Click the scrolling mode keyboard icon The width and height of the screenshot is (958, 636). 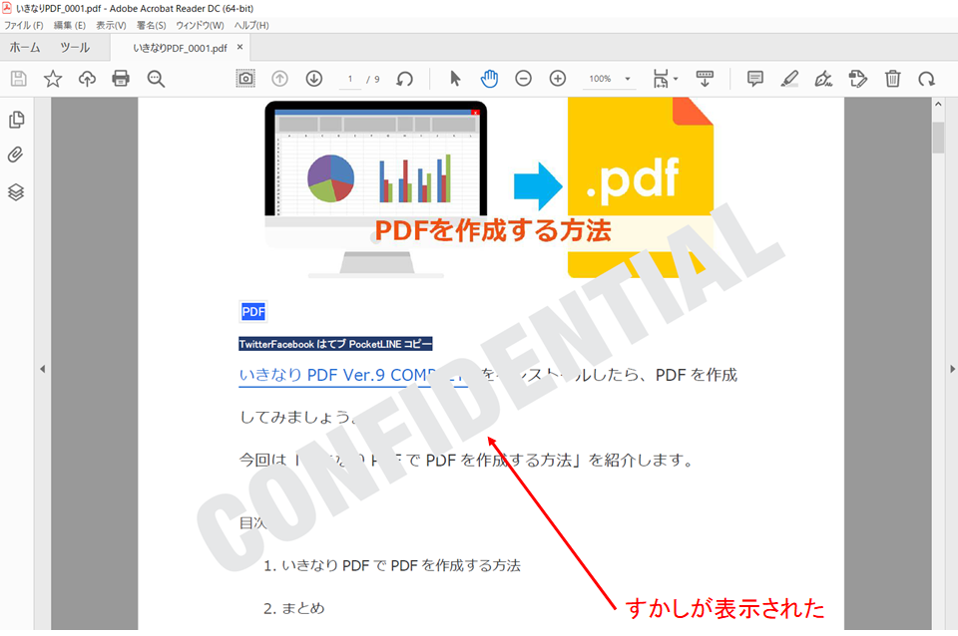point(705,79)
